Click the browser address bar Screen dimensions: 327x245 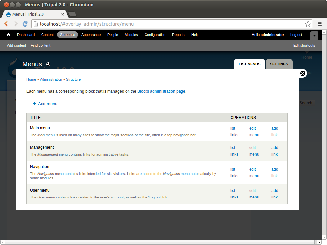tap(170, 24)
